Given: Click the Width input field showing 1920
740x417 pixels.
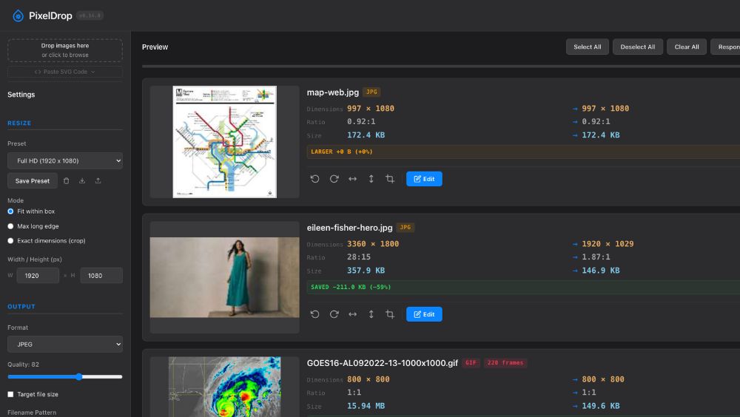Looking at the screenshot, I should (38, 276).
